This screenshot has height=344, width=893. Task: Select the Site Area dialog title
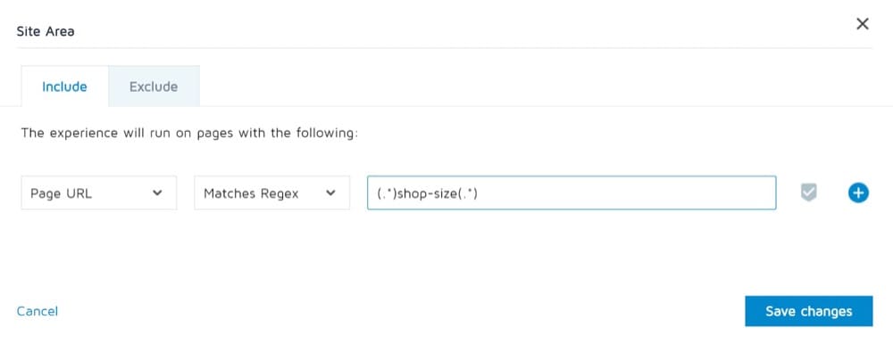(x=46, y=30)
